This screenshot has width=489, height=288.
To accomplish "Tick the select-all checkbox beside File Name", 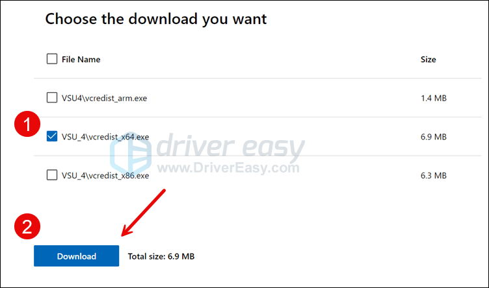I will tap(52, 59).
